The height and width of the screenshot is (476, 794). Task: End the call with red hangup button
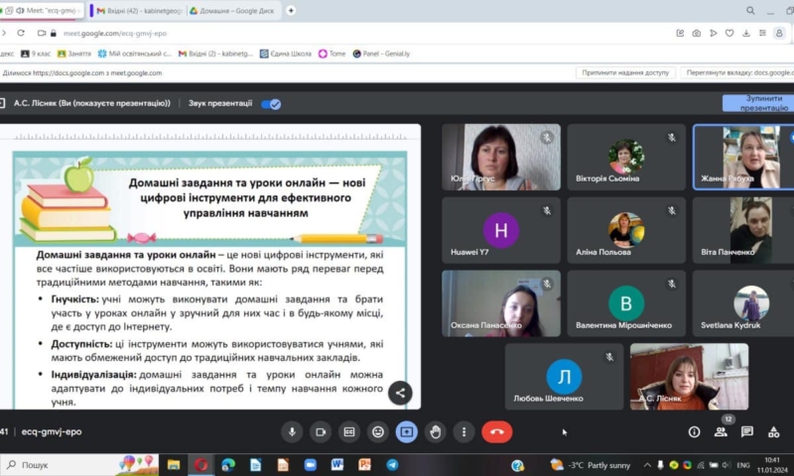click(x=497, y=432)
